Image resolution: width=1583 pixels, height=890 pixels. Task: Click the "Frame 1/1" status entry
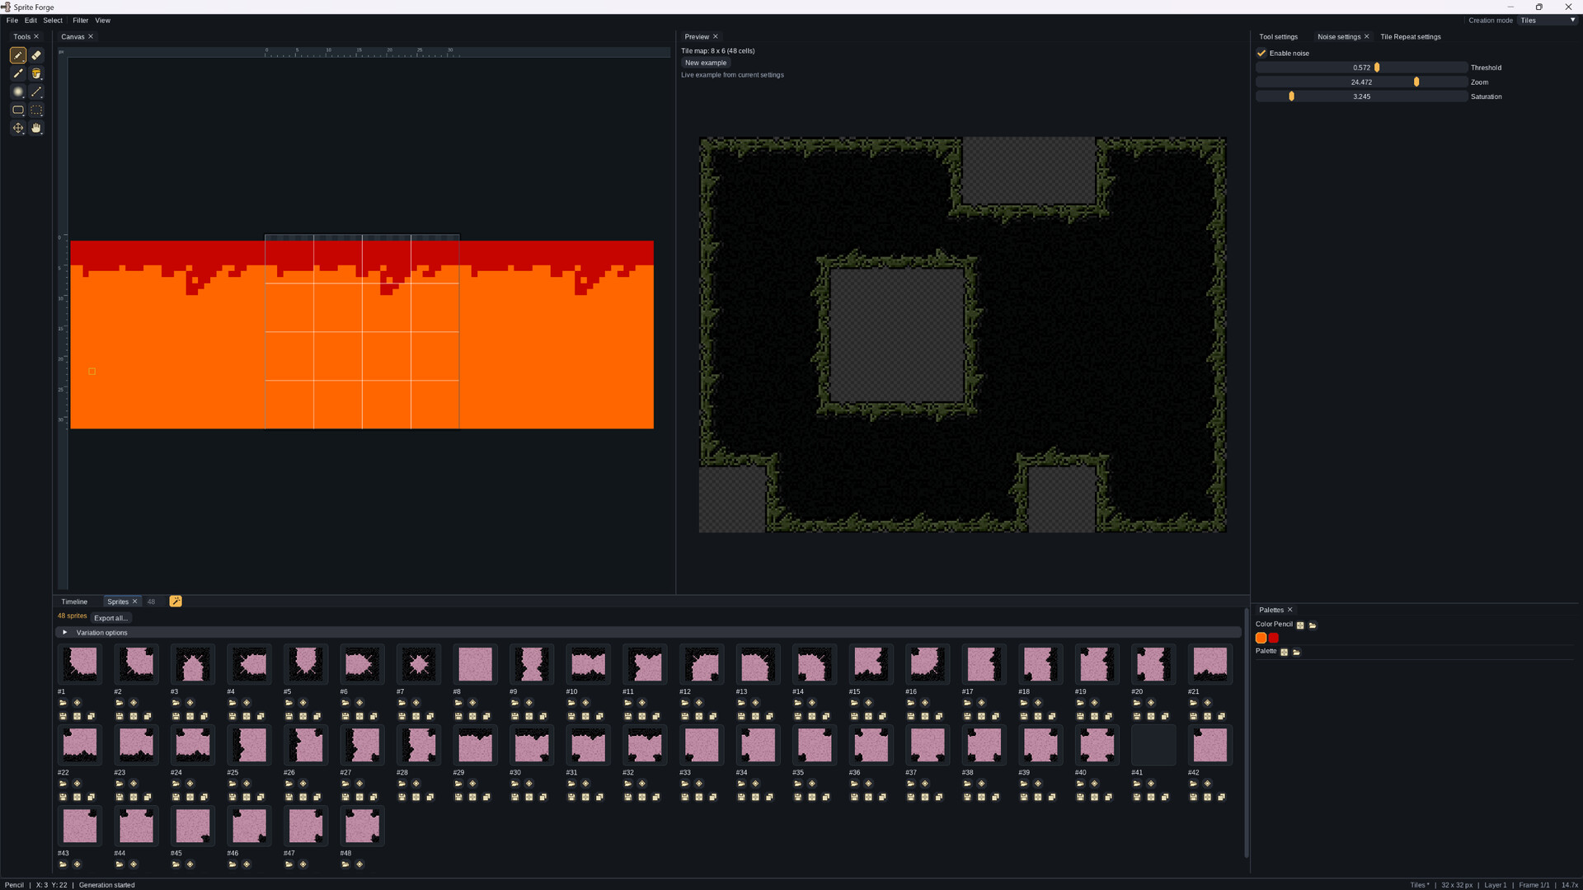pos(1534,885)
